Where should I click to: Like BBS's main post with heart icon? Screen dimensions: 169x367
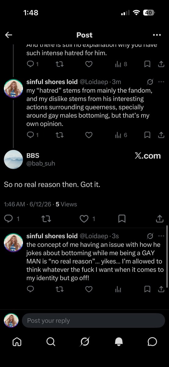pos(84,218)
